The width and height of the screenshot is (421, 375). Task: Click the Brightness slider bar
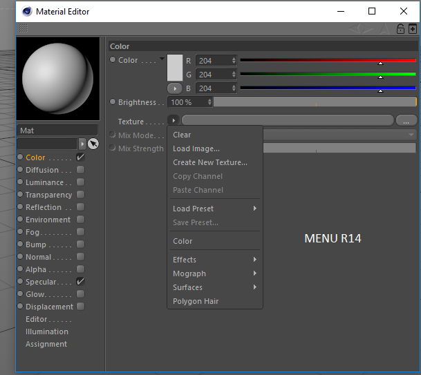pyautogui.click(x=315, y=102)
